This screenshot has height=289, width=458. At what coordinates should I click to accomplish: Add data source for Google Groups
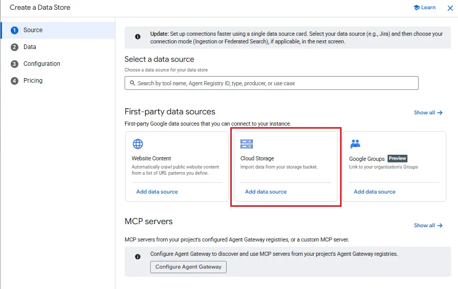(x=374, y=191)
